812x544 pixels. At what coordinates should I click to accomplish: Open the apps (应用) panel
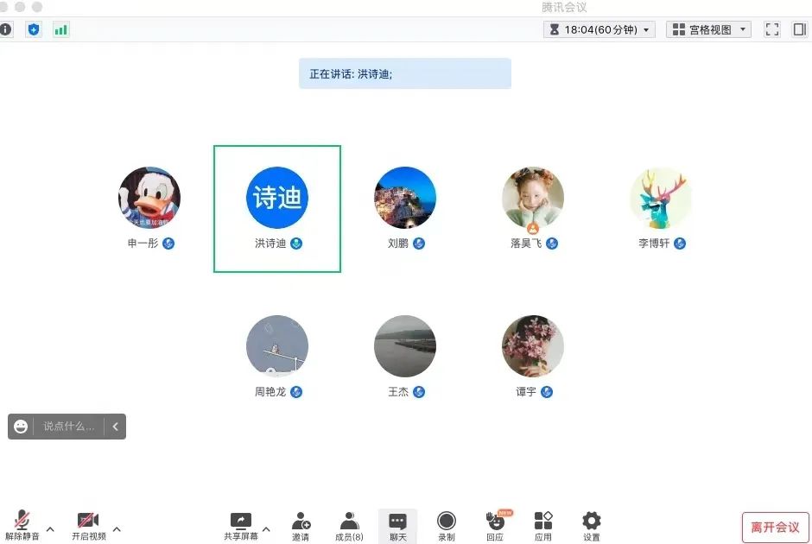tap(542, 526)
